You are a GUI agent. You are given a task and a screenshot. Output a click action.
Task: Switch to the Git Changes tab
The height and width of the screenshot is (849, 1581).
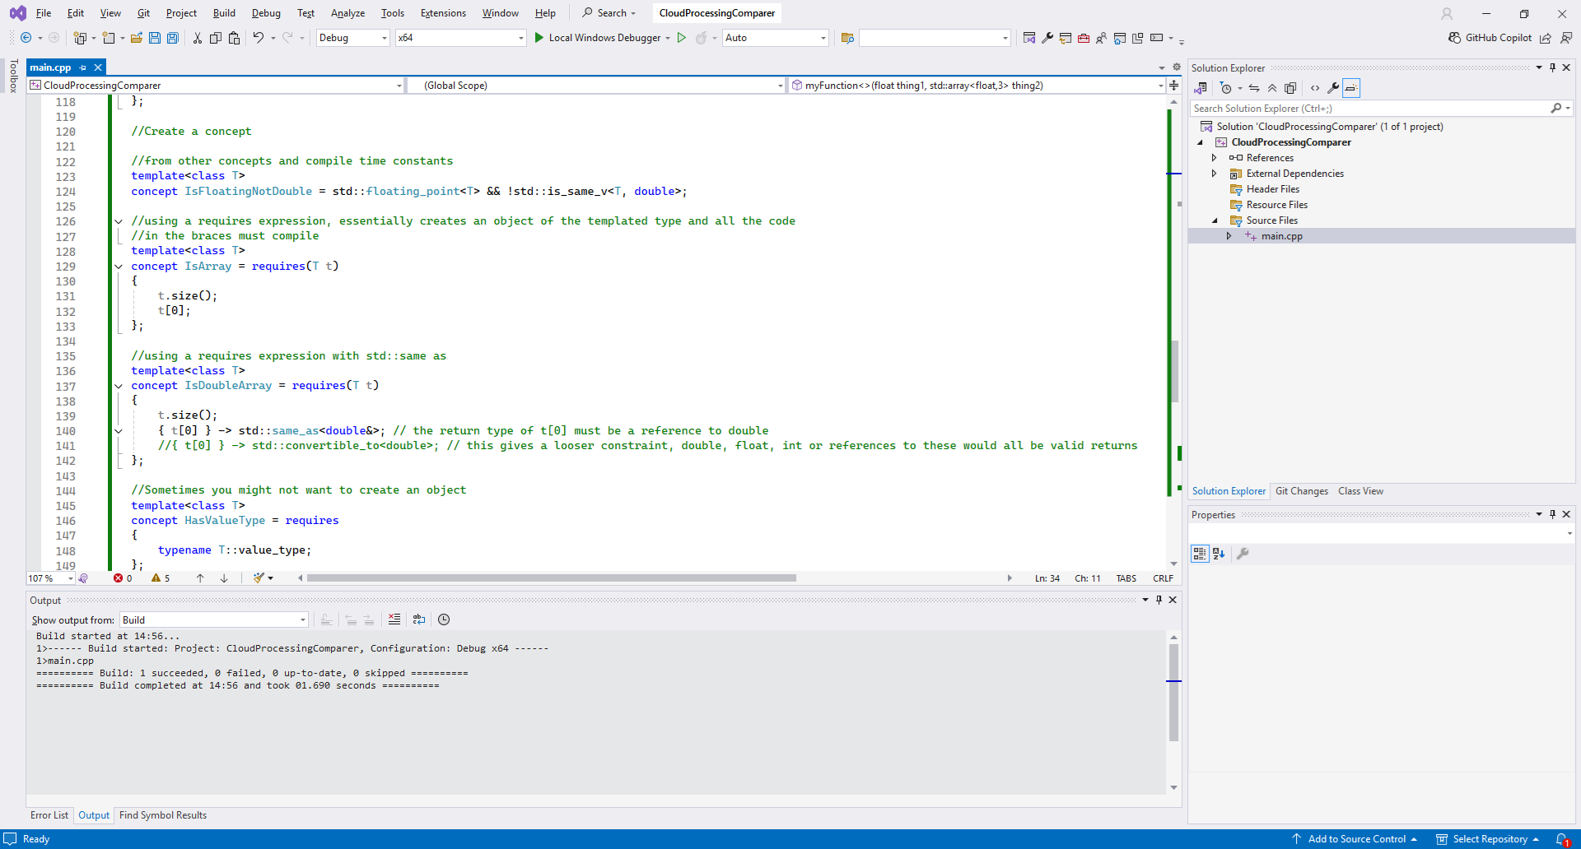pos(1302,491)
